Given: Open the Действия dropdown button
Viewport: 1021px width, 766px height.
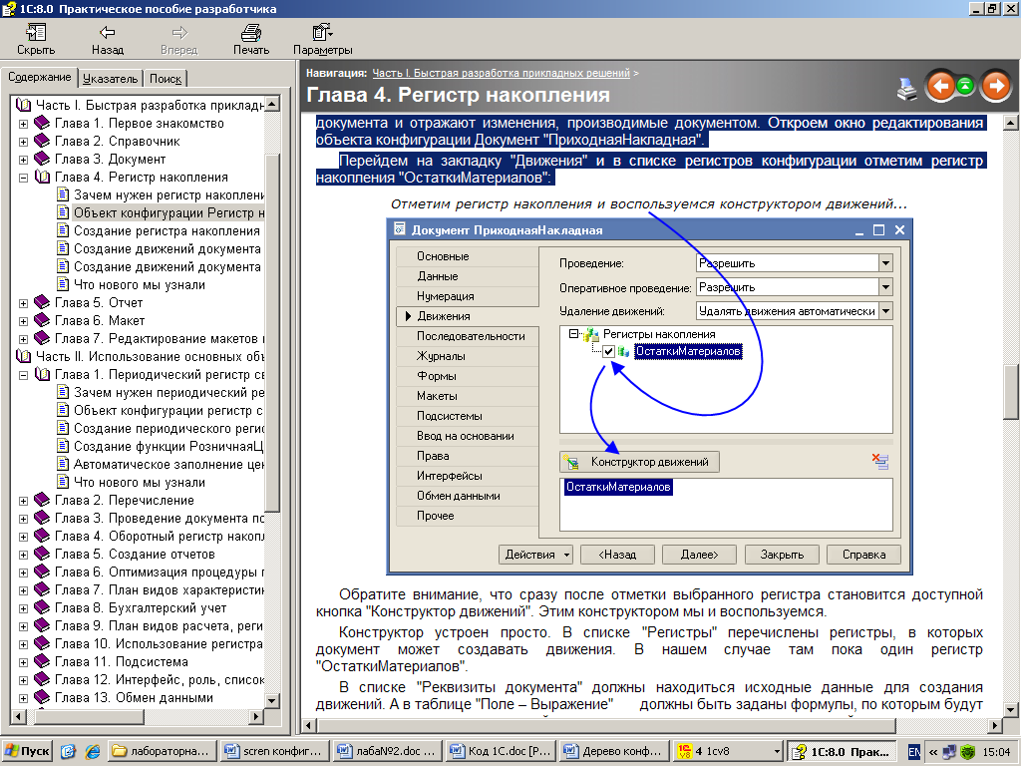Looking at the screenshot, I should [x=535, y=555].
